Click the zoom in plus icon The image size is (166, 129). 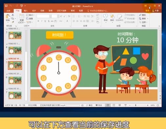tap(148, 105)
